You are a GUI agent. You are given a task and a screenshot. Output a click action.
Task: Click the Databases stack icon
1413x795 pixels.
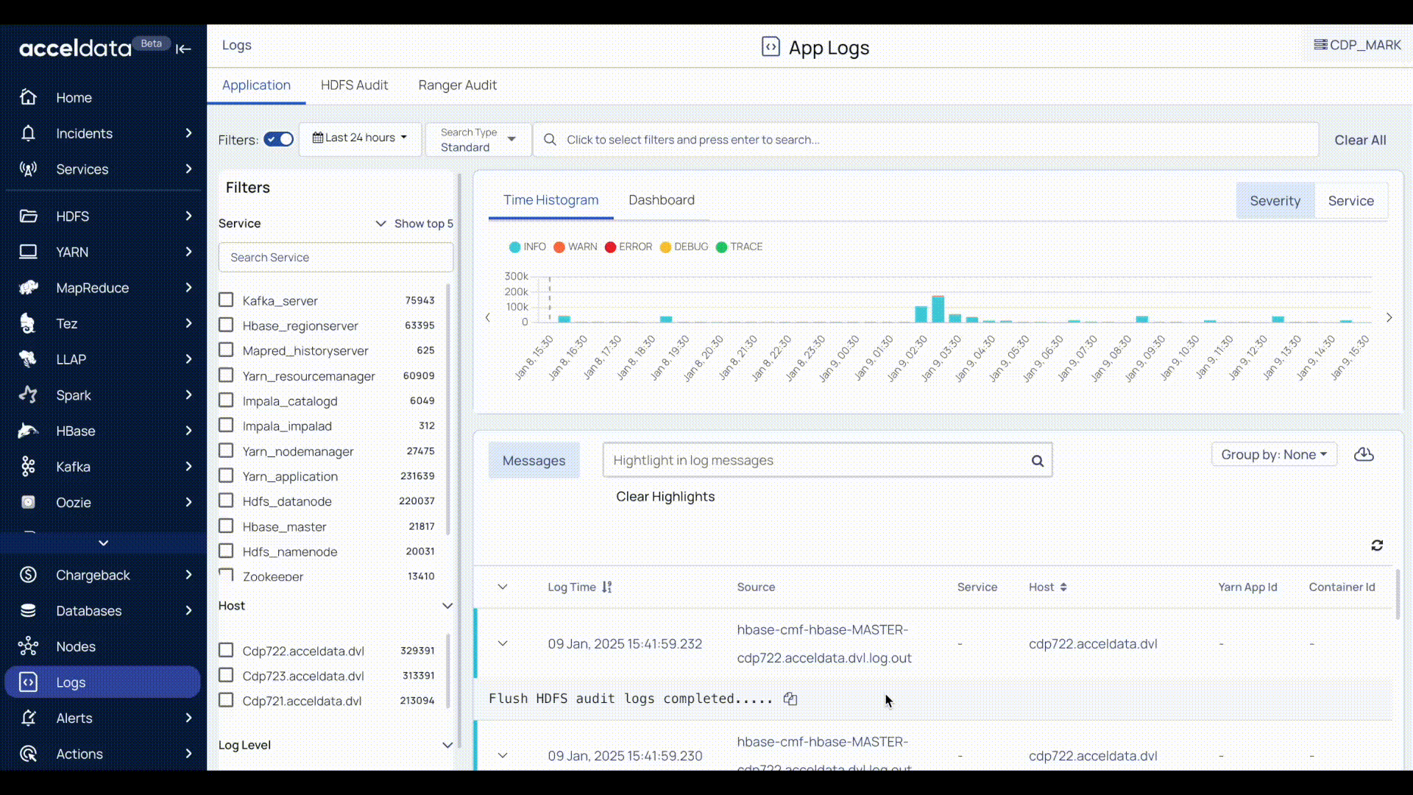[x=28, y=611]
